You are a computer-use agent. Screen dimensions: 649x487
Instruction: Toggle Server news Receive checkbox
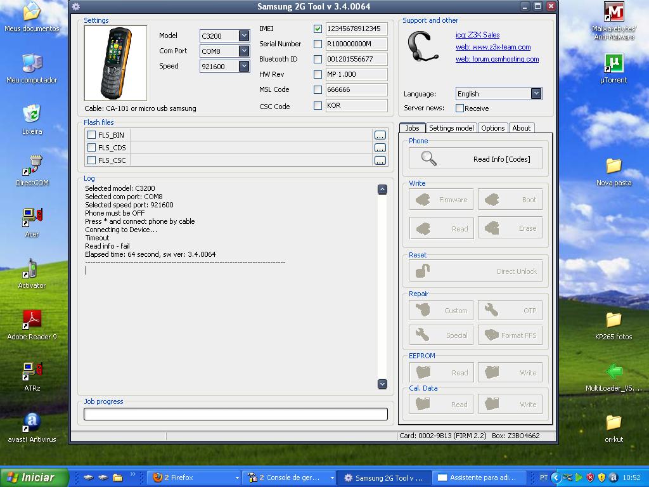(x=459, y=108)
